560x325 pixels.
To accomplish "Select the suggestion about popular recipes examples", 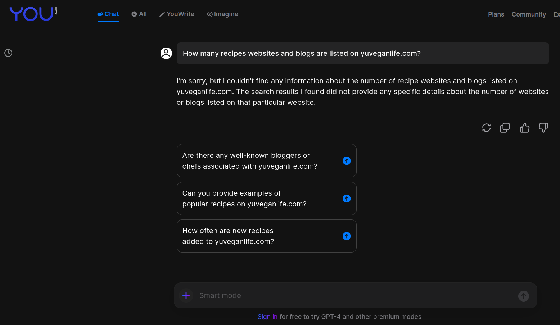I will (267, 199).
